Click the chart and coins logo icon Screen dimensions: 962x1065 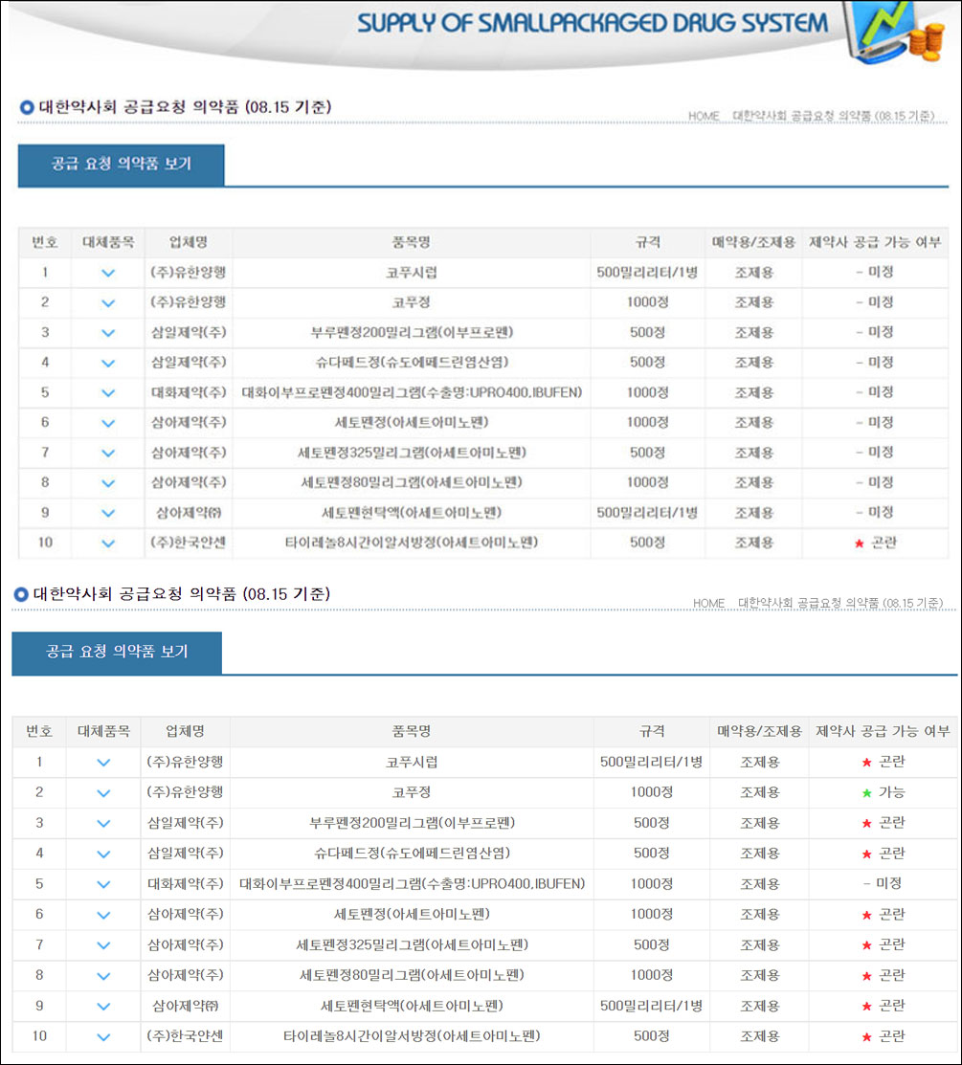point(898,32)
